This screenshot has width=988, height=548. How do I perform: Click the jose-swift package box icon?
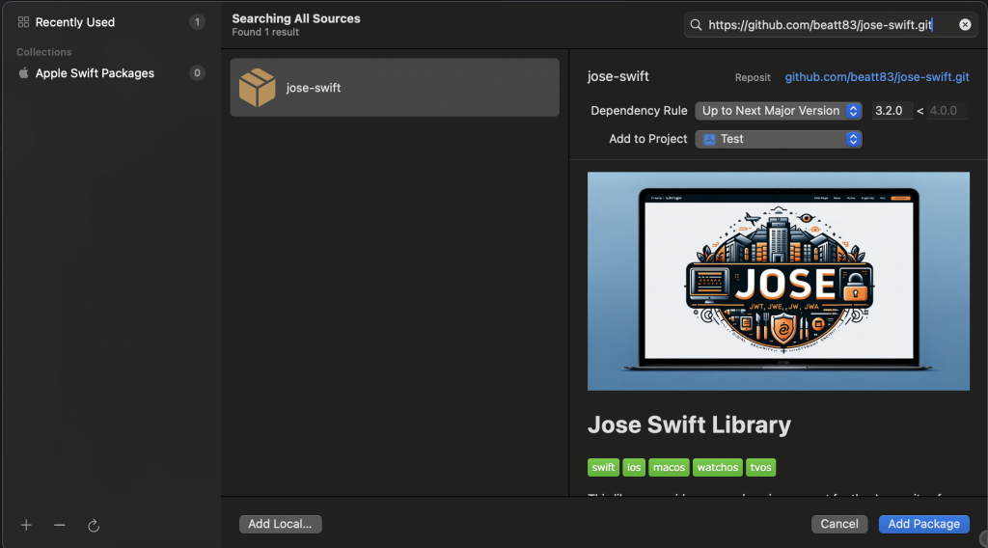(x=257, y=88)
